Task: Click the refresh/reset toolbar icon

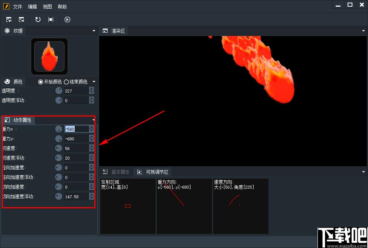Action: tap(38, 19)
